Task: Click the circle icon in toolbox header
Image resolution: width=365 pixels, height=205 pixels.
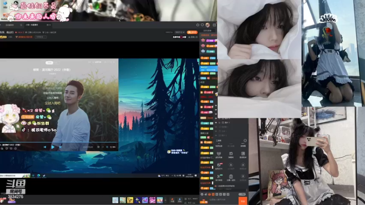Action: pos(245,141)
